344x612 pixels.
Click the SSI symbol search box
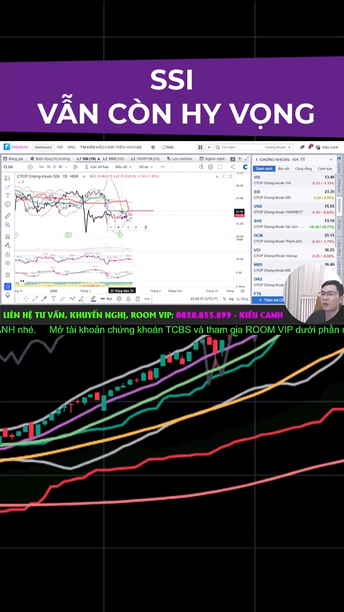(x=14, y=167)
